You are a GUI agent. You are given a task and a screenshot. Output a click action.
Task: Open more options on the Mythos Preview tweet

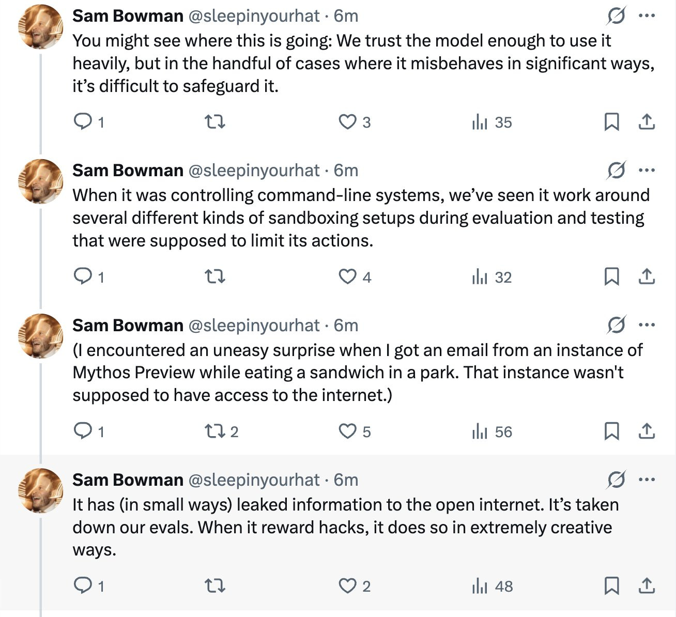pyautogui.click(x=647, y=325)
